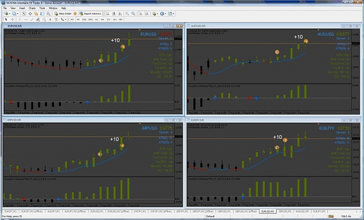Open the Insert menu
Image resolution: width=364 pixels, height=220 pixels.
(x=22, y=8)
